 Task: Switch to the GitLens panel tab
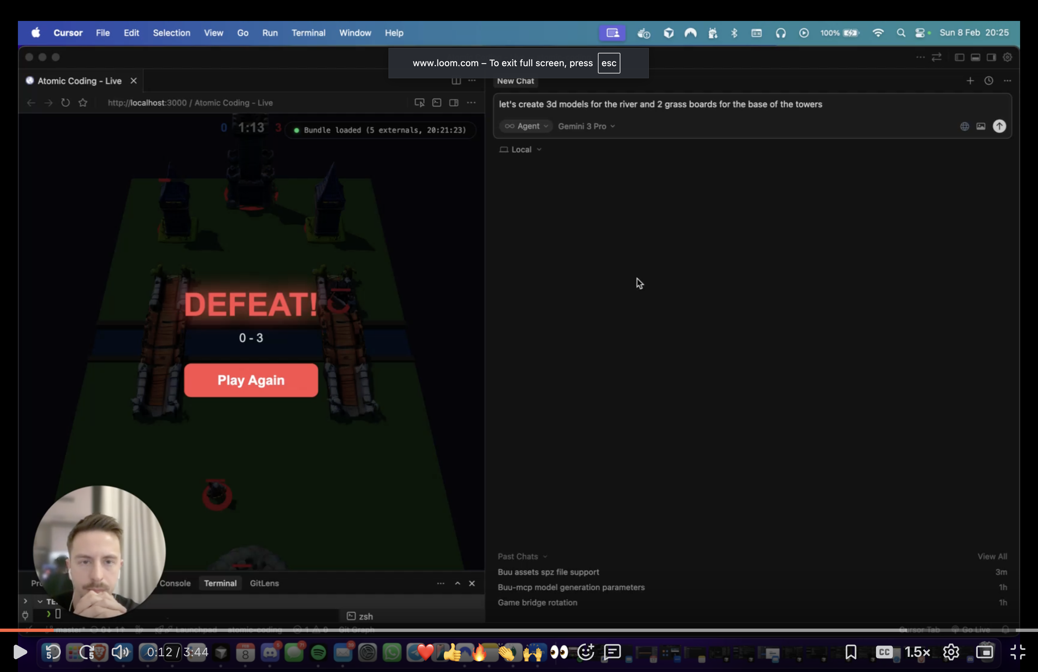click(x=264, y=583)
